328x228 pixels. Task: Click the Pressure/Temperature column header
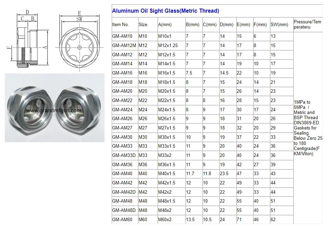click(x=307, y=24)
